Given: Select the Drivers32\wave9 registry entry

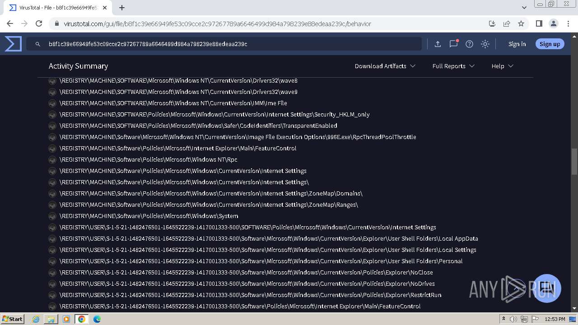Looking at the screenshot, I should pos(178,92).
